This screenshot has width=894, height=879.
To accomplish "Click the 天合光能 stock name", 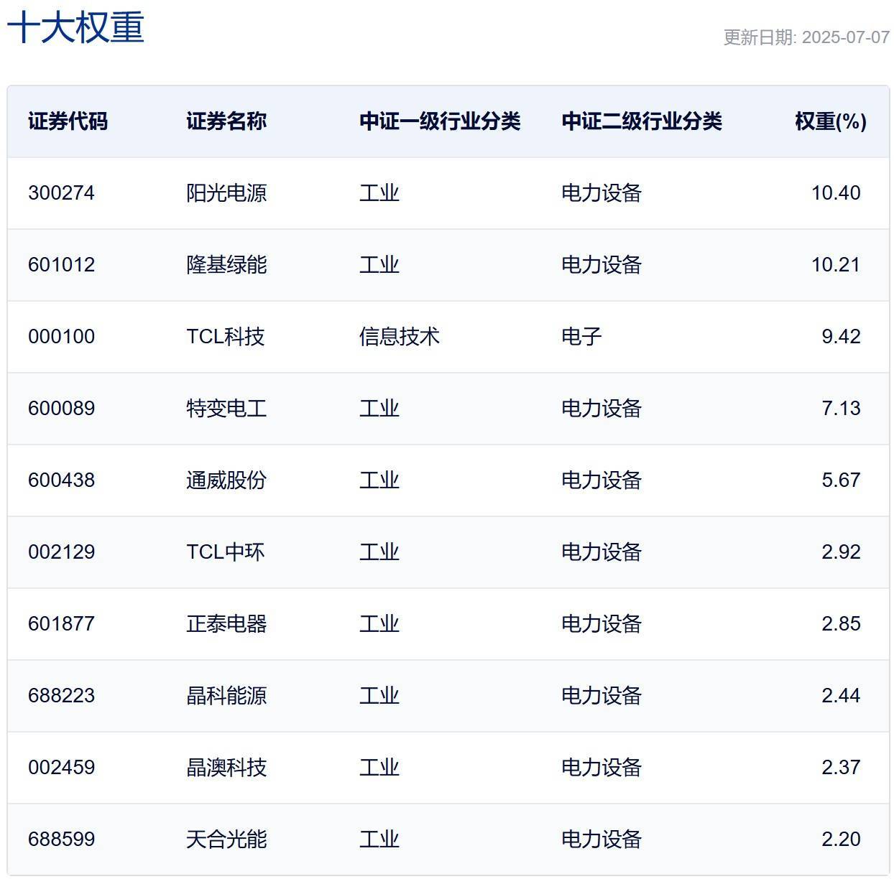I will (226, 840).
